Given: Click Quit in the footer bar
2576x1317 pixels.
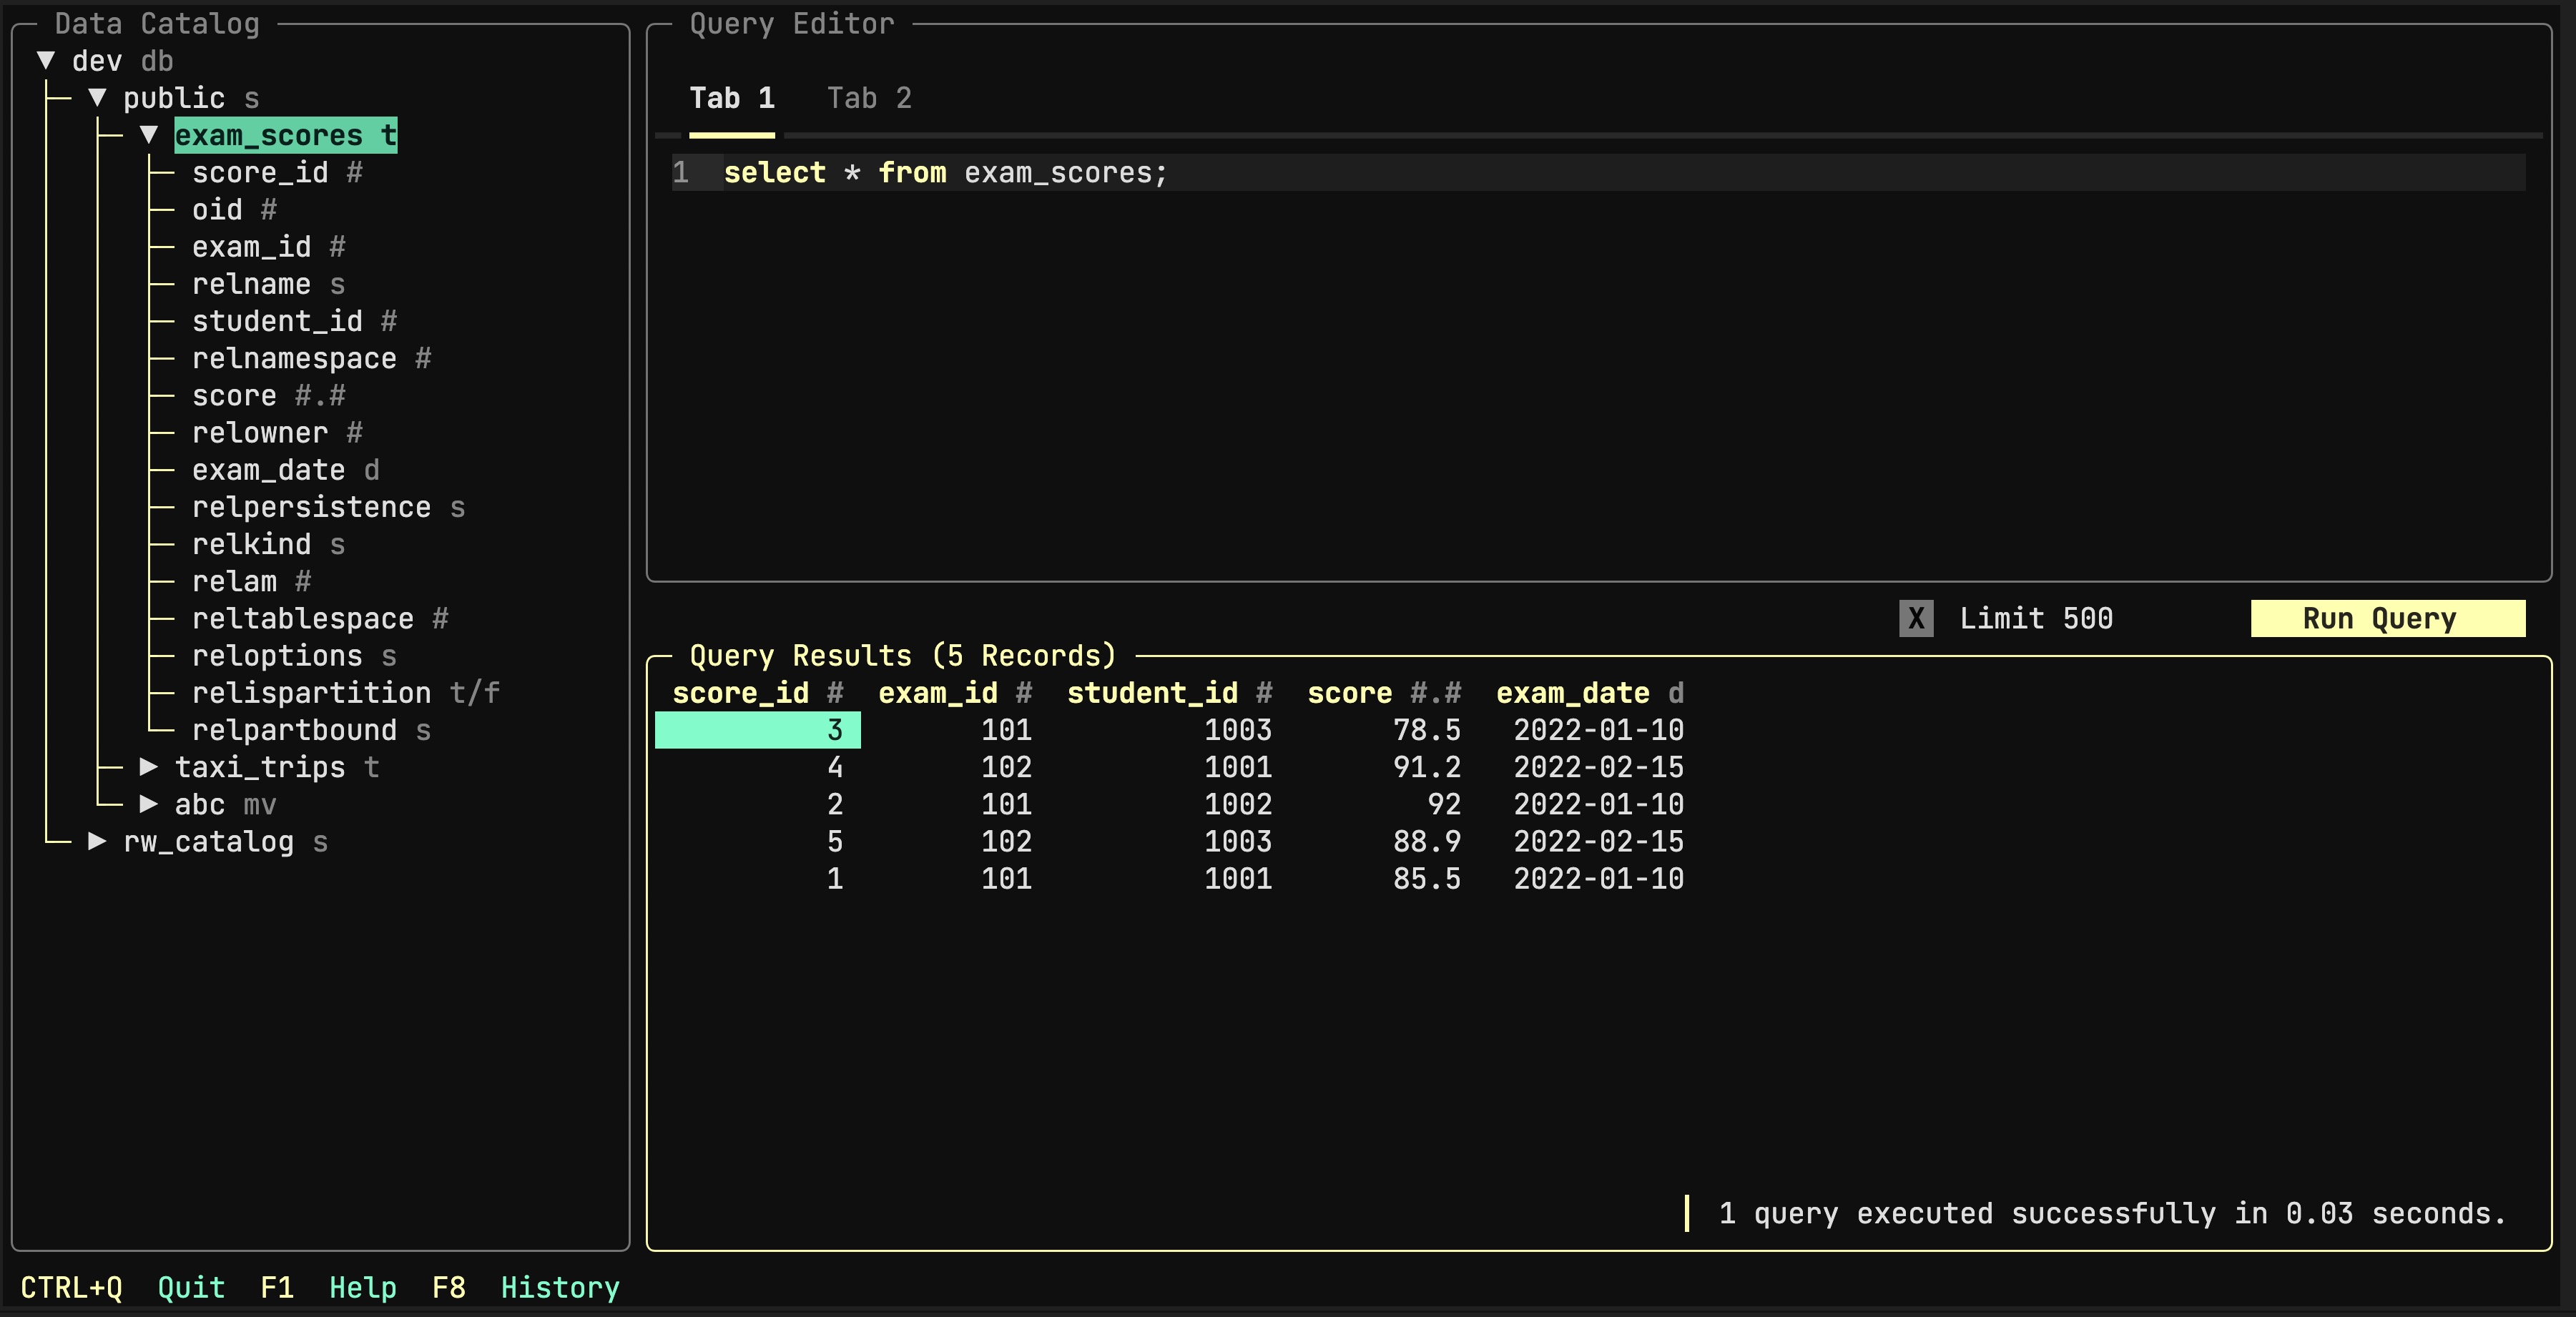Looking at the screenshot, I should tap(190, 1287).
